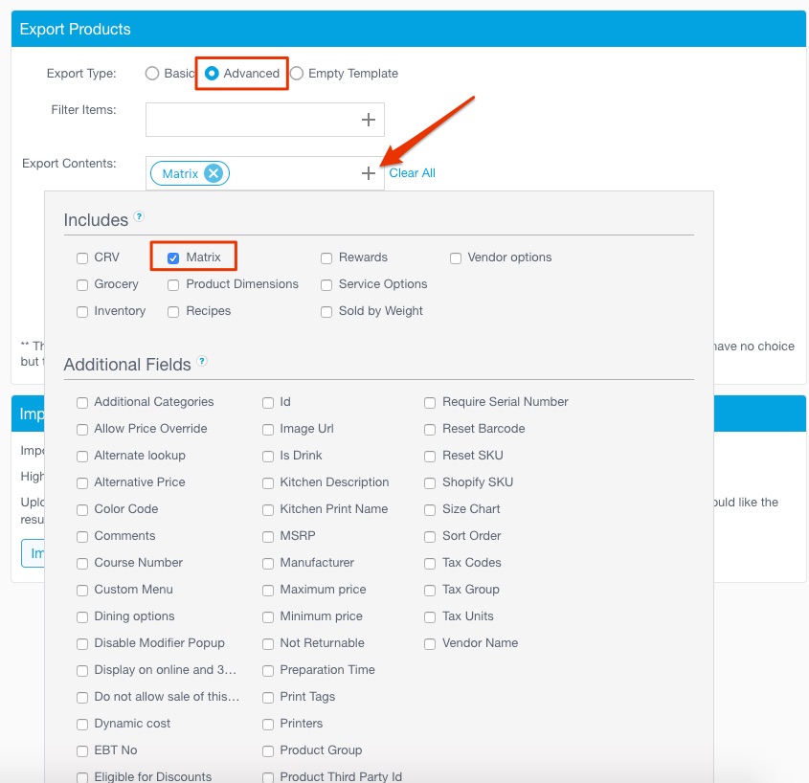Open the help icon next to Includes
Viewport: 809px width, 783px height.
coord(139,216)
